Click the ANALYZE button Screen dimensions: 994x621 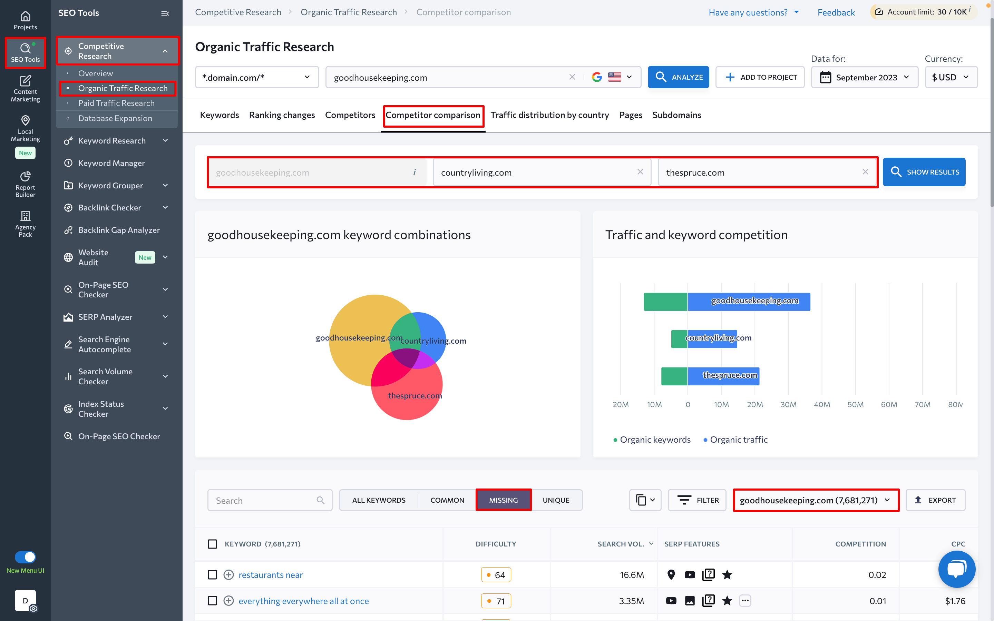coord(679,77)
